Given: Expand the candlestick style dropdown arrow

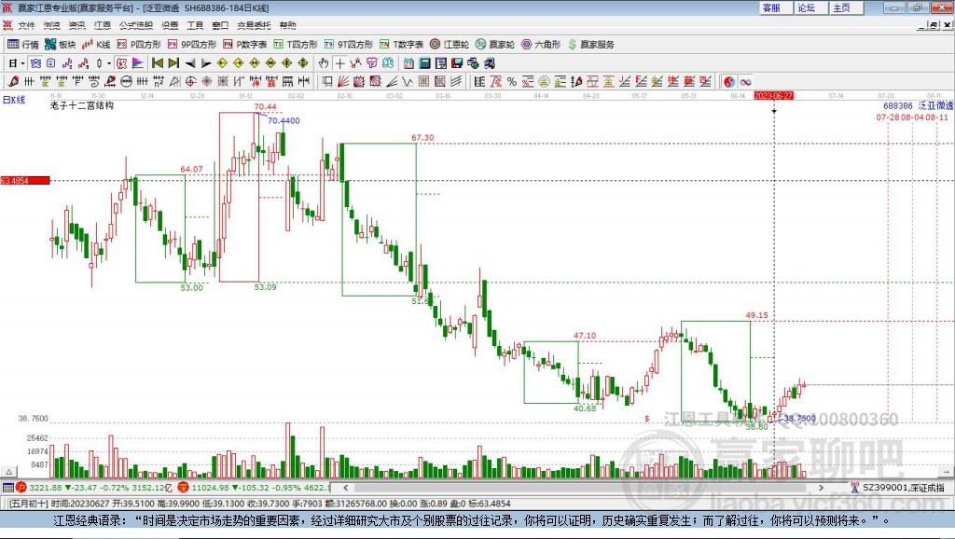Looking at the screenshot, I should [x=108, y=63].
